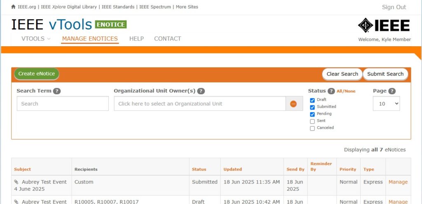Open the Page size dropdown showing 10
The width and height of the screenshot is (422, 204).
[386, 103]
